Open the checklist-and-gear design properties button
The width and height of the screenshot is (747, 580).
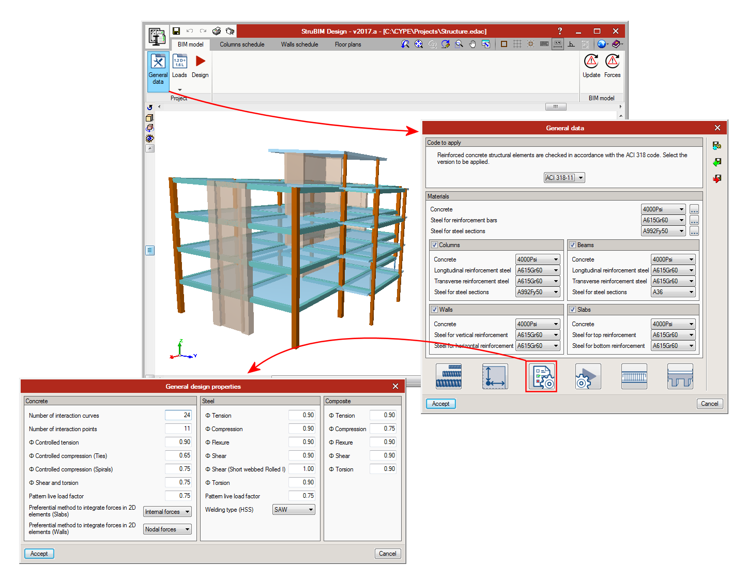tap(541, 376)
